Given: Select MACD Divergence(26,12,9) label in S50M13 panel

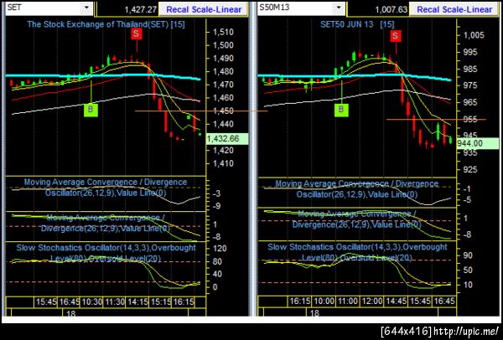Looking at the screenshot, I should [357, 219].
